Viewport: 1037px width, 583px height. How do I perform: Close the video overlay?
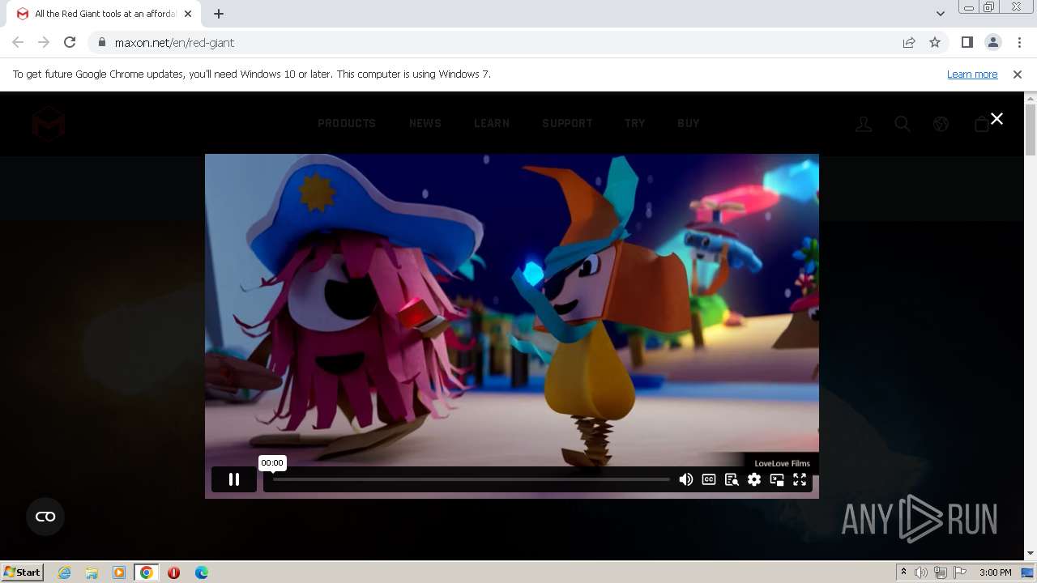tap(997, 119)
